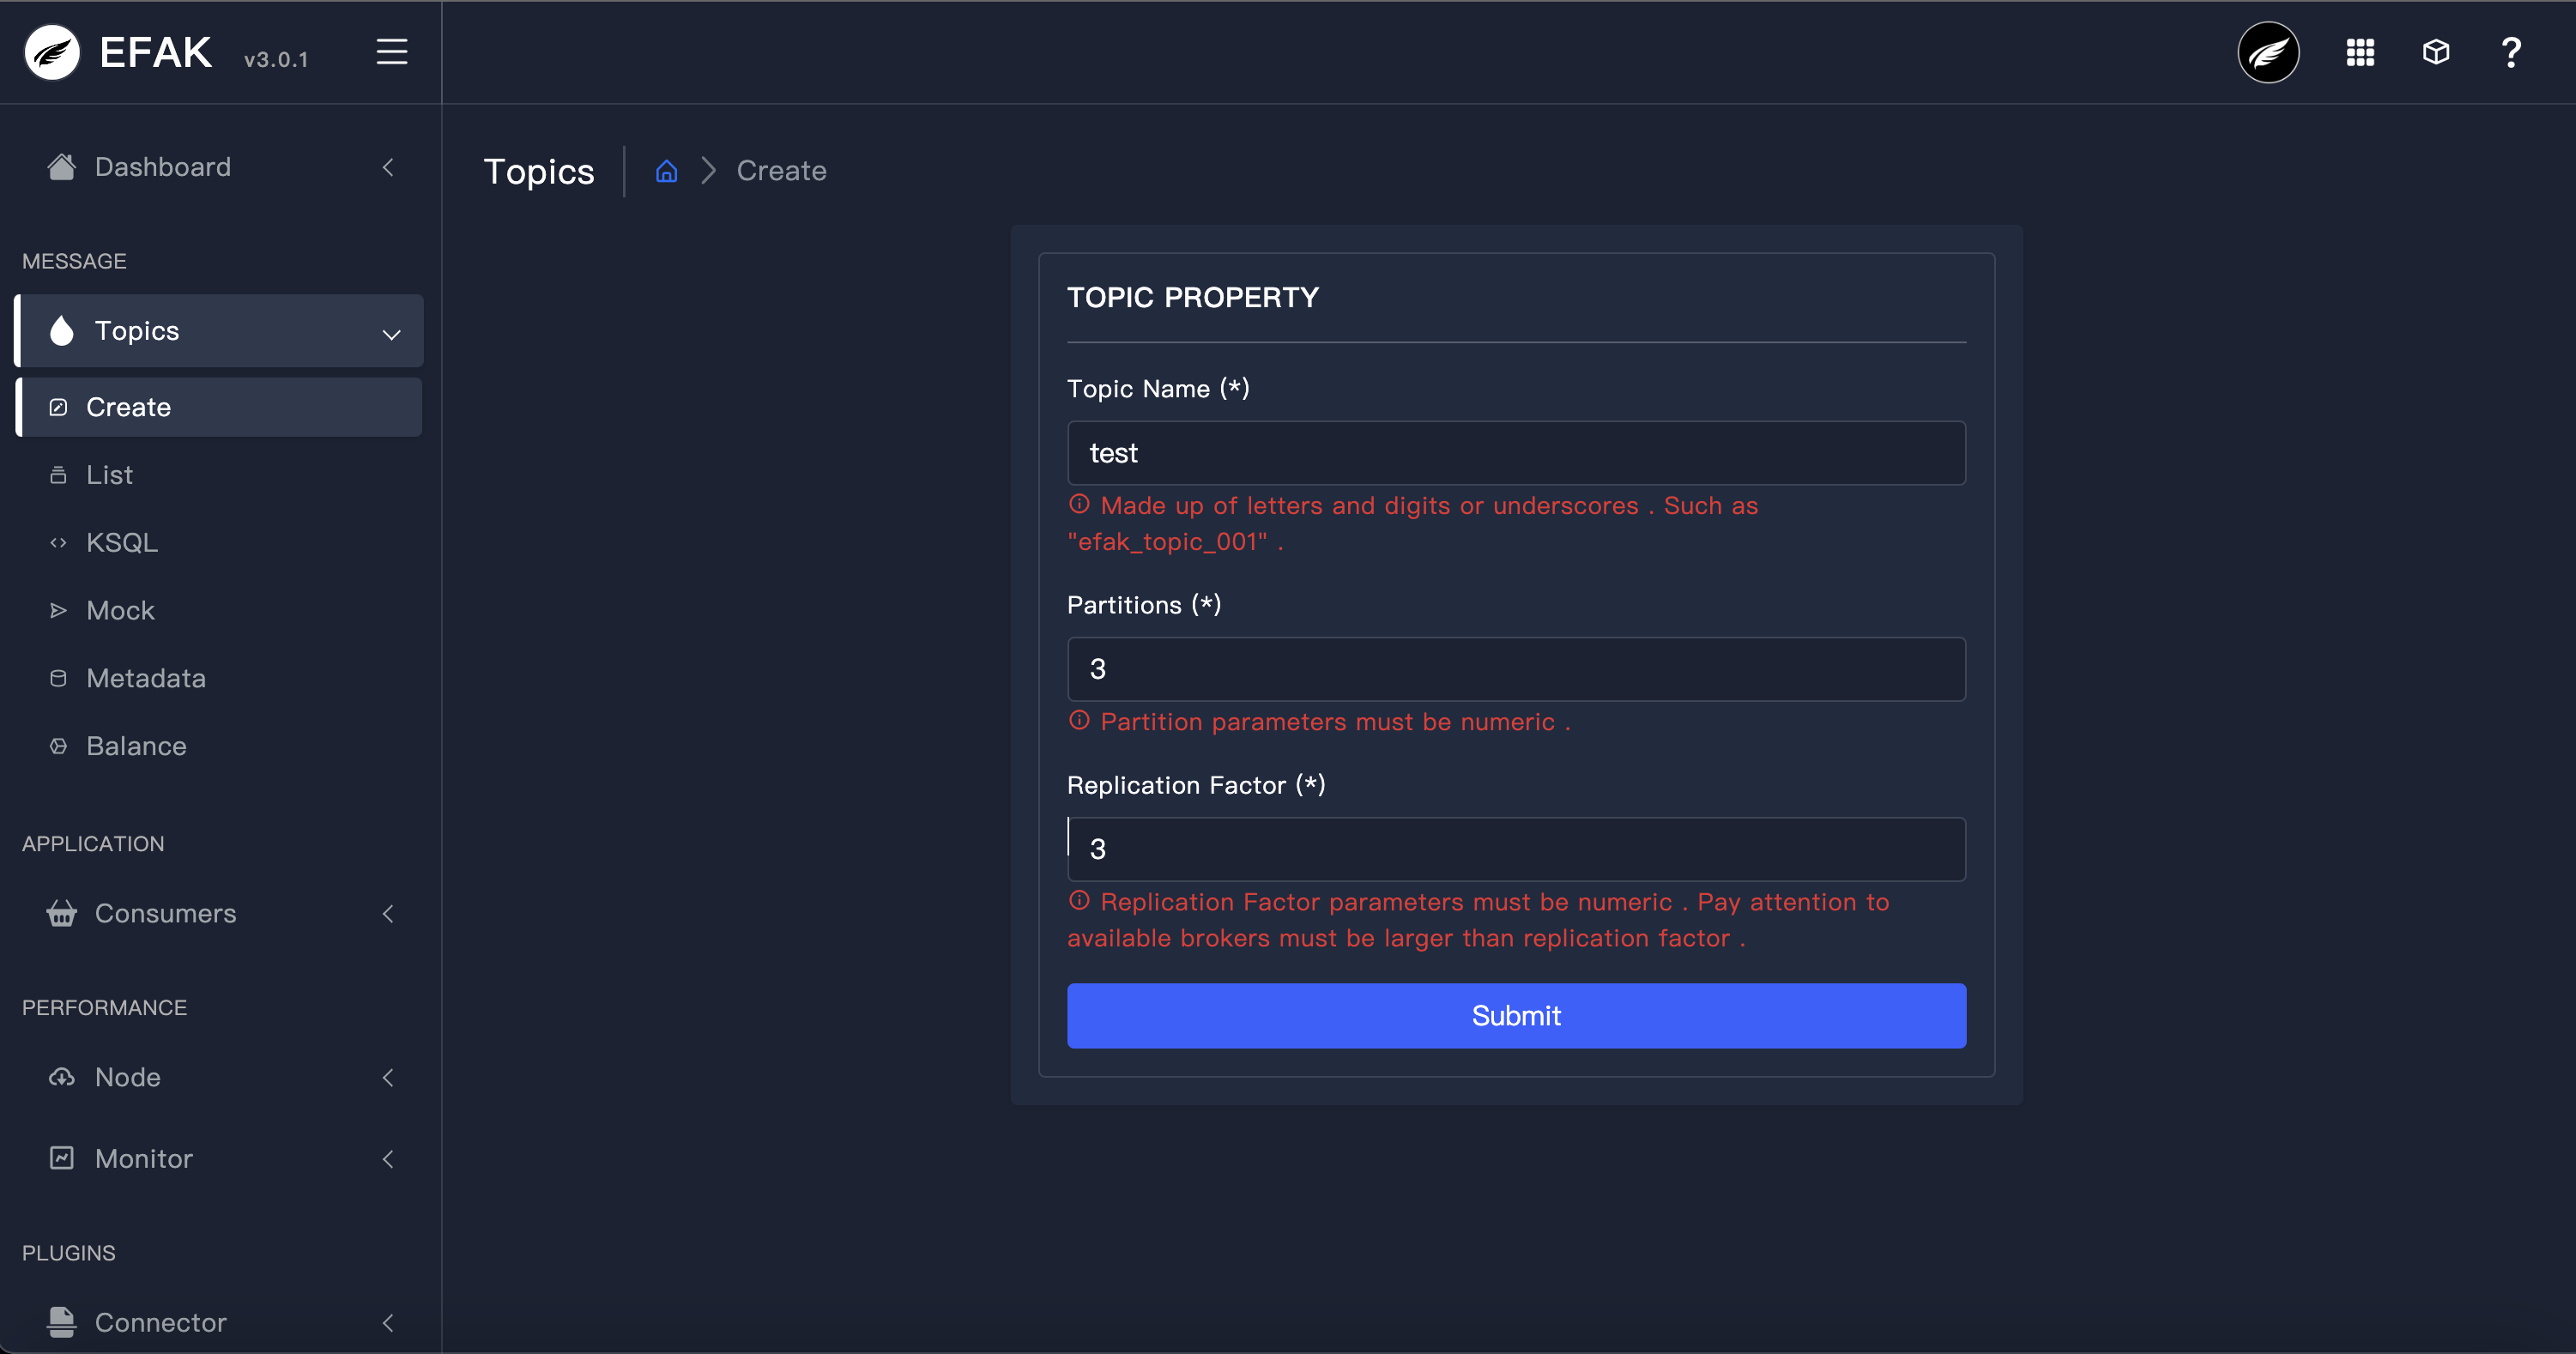
Task: Collapse the Topics menu chevron
Action: (391, 333)
